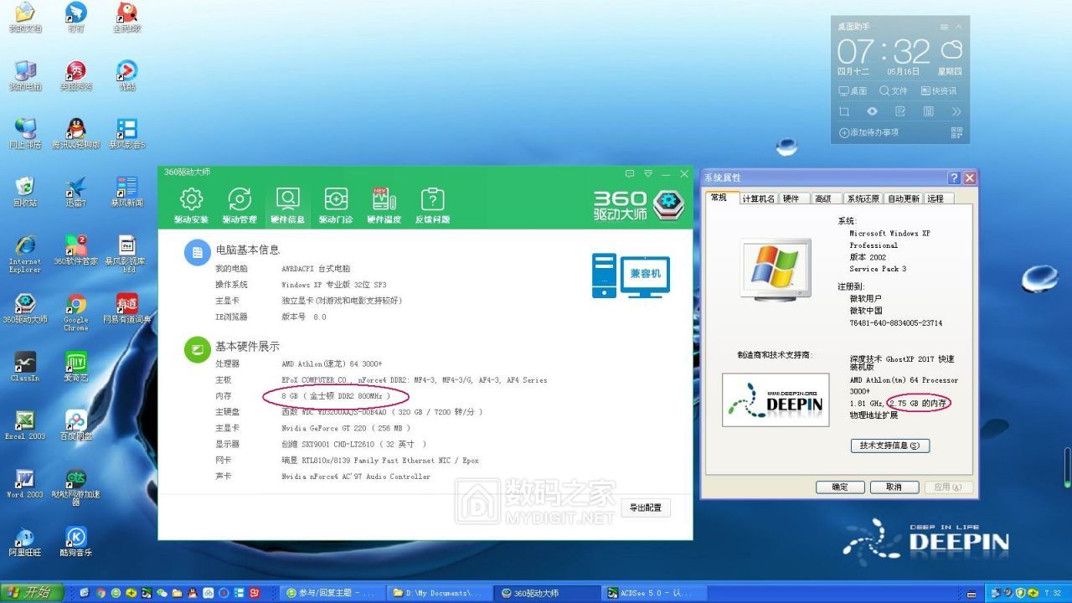Open Google Chrome desktop icon
The image size is (1072, 603).
click(x=76, y=312)
